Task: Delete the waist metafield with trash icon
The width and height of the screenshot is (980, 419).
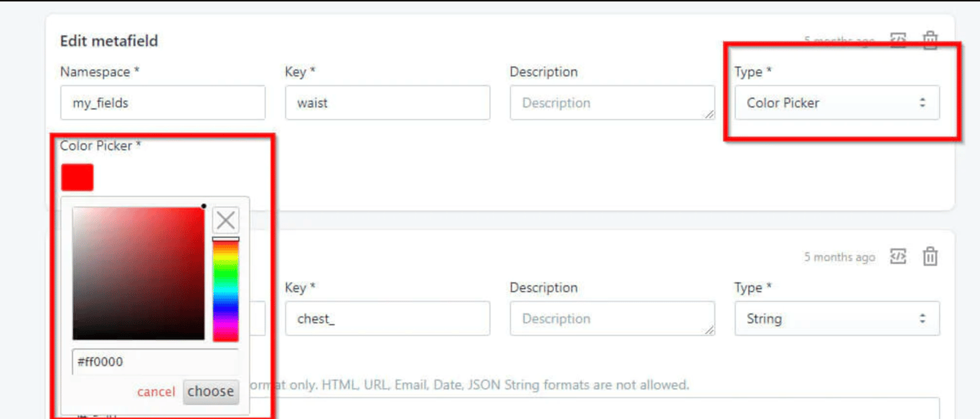Action: pyautogui.click(x=930, y=40)
